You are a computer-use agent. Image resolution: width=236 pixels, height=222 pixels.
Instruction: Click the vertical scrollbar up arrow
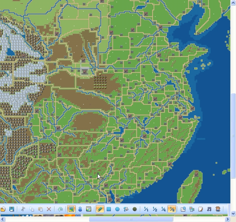233,3
